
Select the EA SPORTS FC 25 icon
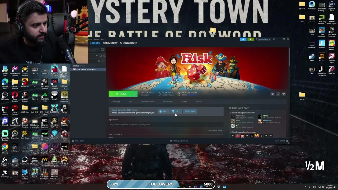[45, 97]
